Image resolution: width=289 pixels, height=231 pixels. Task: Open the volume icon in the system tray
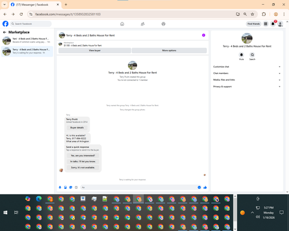pos(258,217)
